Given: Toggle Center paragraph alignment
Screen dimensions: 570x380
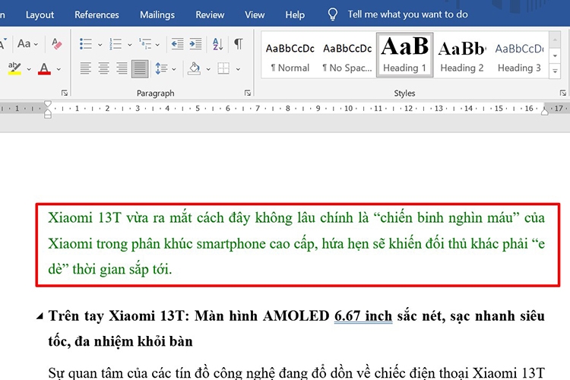Looking at the screenshot, I should tap(104, 68).
